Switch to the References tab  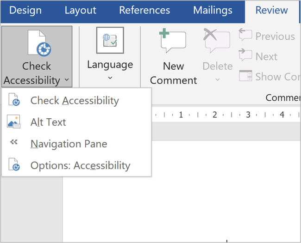144,10
